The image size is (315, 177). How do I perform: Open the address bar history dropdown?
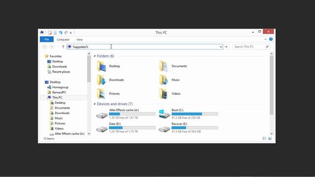220,47
